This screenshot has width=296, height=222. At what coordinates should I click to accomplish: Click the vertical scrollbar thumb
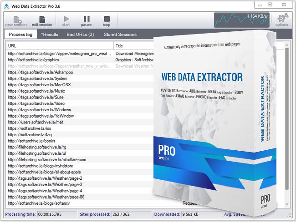(287, 119)
